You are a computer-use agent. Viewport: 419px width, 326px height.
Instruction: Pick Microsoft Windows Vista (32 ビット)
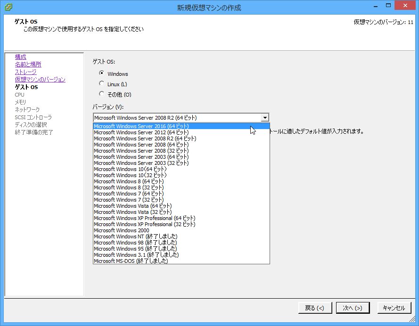[181, 212]
